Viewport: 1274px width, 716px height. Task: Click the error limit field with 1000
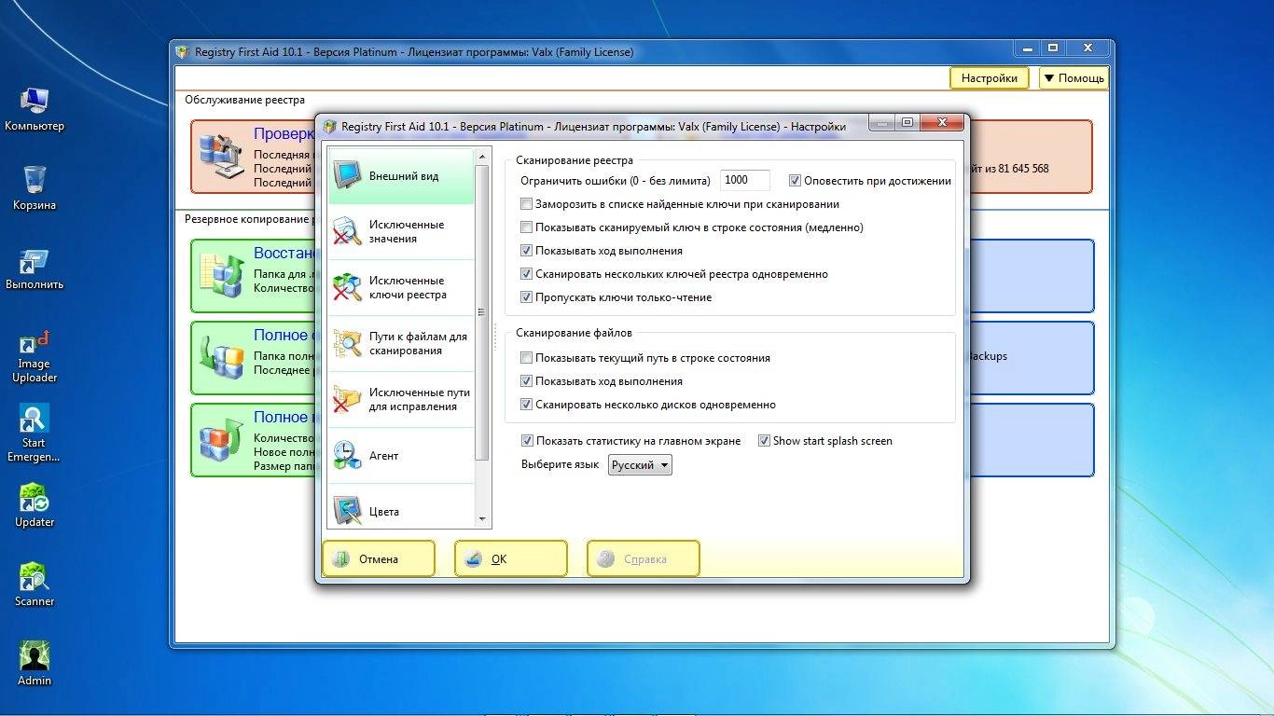click(745, 181)
